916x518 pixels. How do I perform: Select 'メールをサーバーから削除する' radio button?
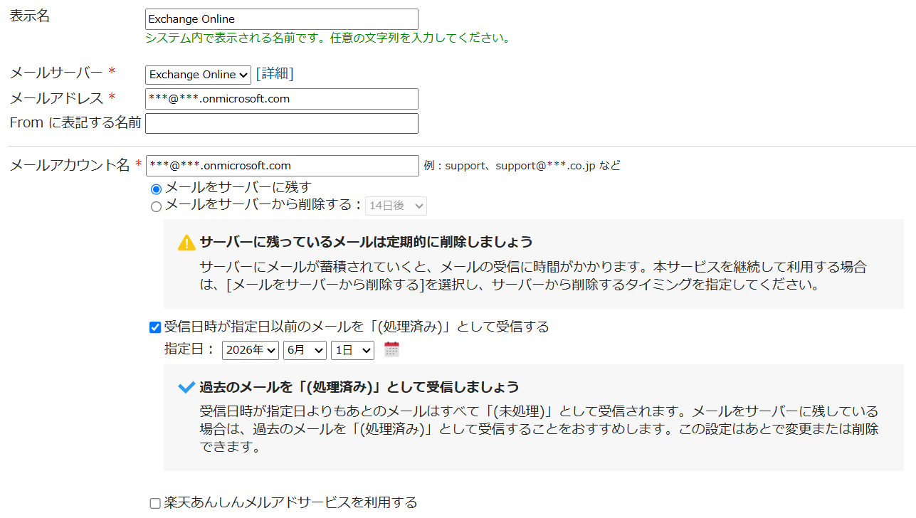point(156,207)
